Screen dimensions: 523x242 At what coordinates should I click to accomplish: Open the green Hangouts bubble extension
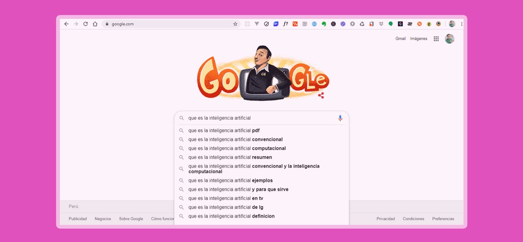[391, 24]
